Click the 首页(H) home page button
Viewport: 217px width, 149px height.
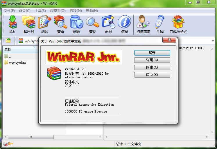152,75
